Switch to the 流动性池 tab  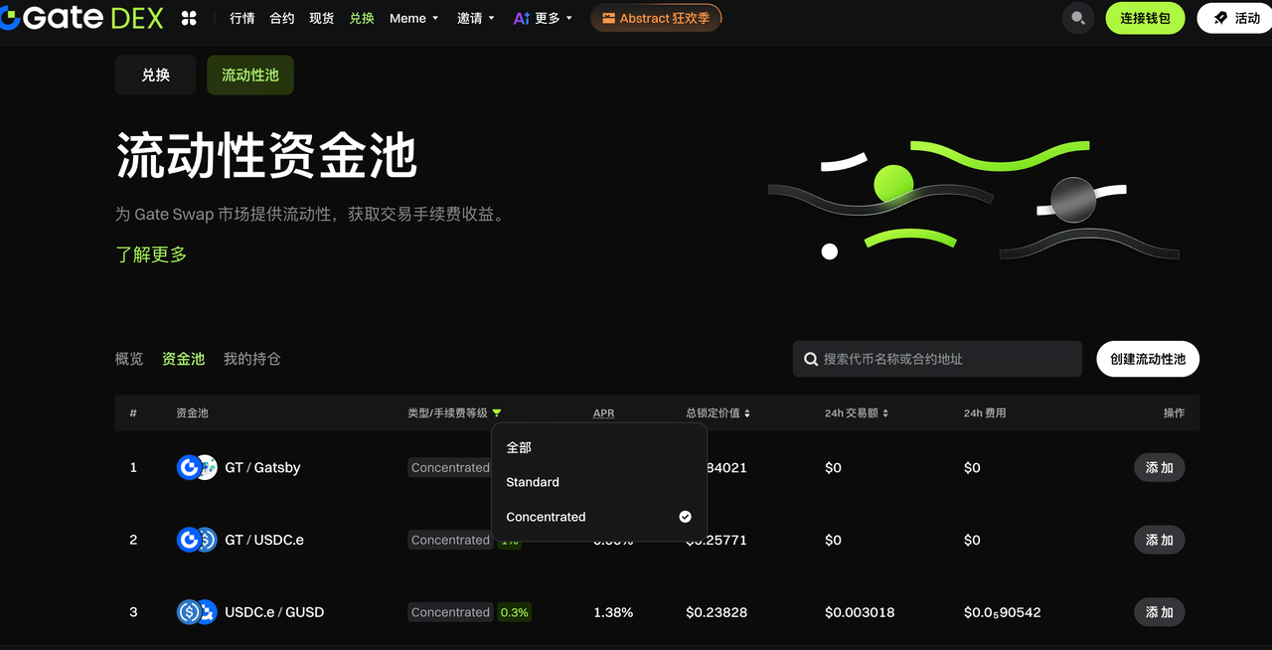(250, 75)
